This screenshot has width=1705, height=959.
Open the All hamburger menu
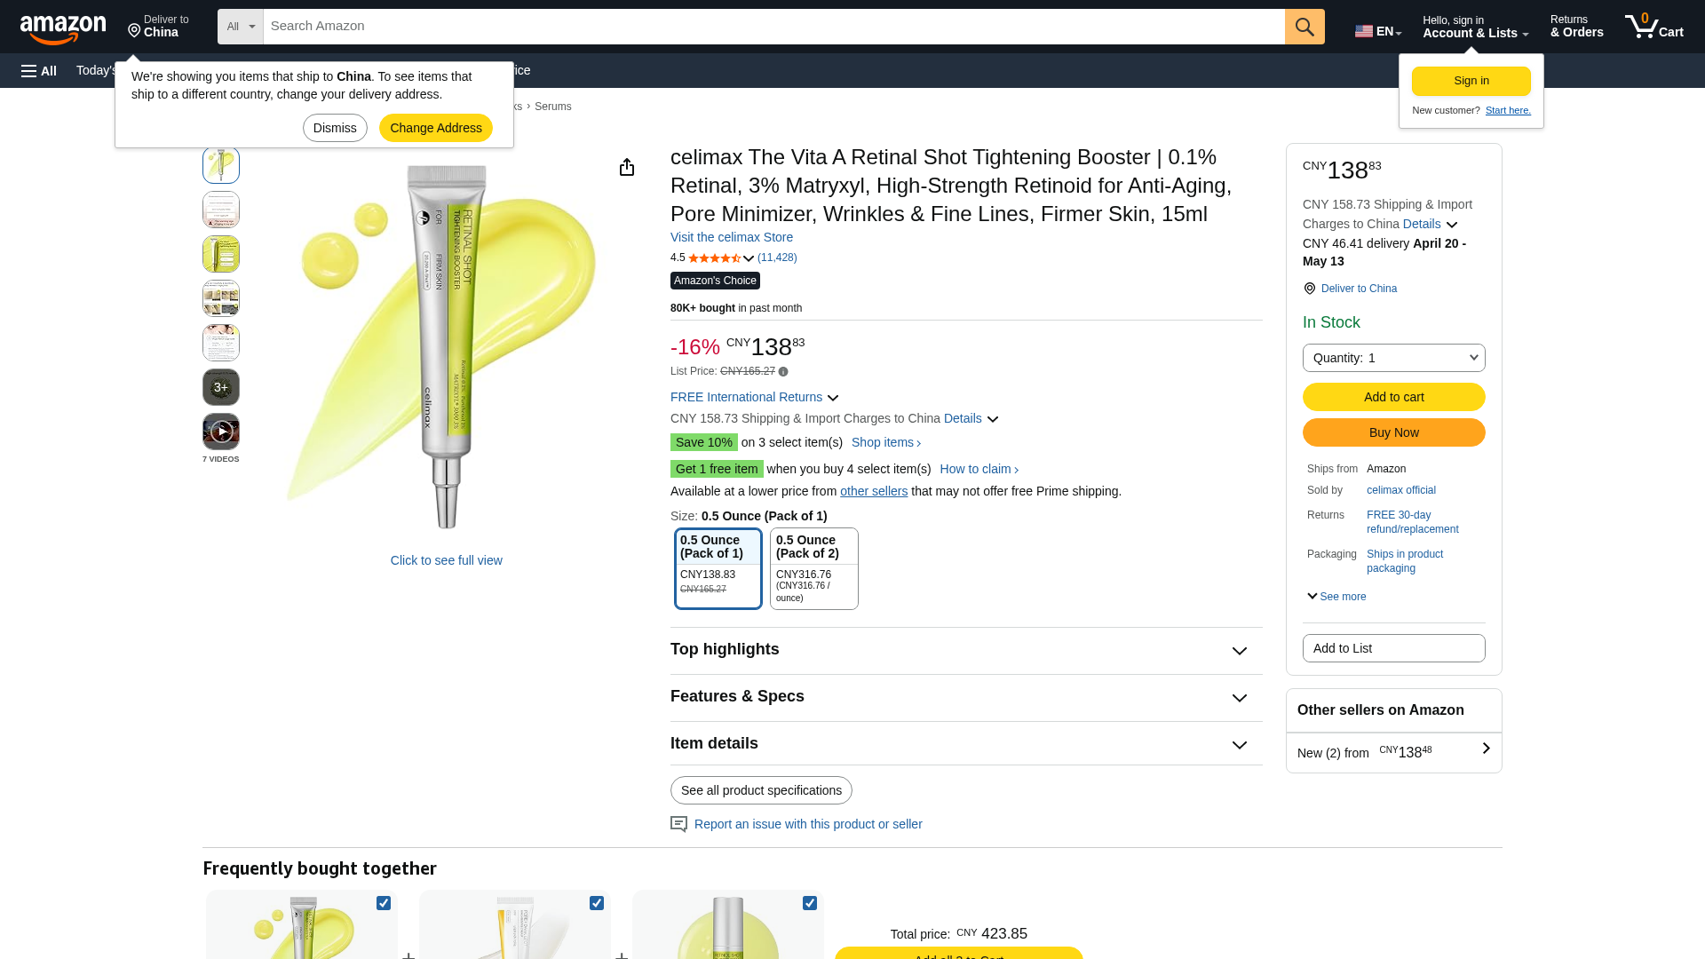pos(38,70)
